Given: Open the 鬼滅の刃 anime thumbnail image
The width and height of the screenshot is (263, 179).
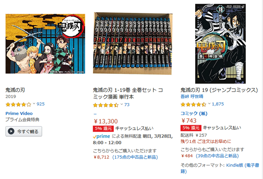Looking at the screenshot, I should [x=45, y=44].
